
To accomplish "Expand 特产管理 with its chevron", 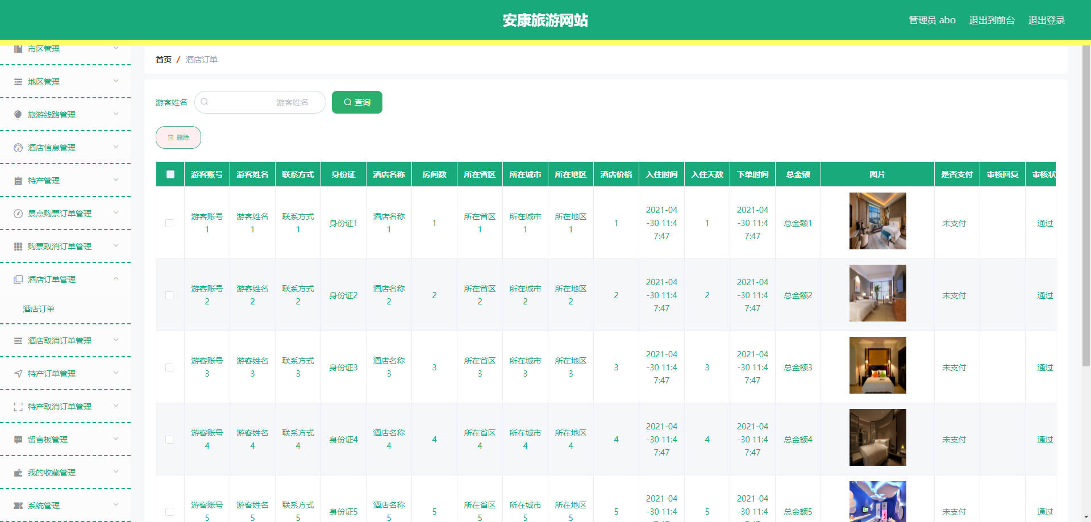I will point(116,180).
